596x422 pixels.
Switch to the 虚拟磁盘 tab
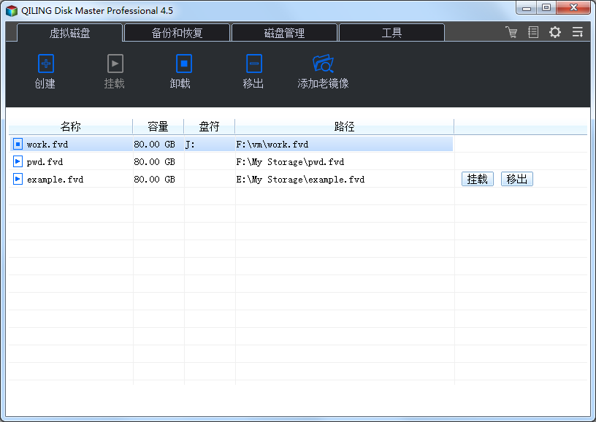[x=69, y=33]
